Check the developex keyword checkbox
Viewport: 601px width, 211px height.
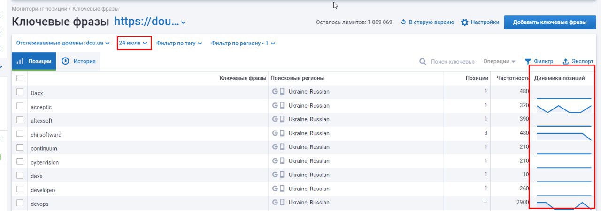click(x=20, y=189)
